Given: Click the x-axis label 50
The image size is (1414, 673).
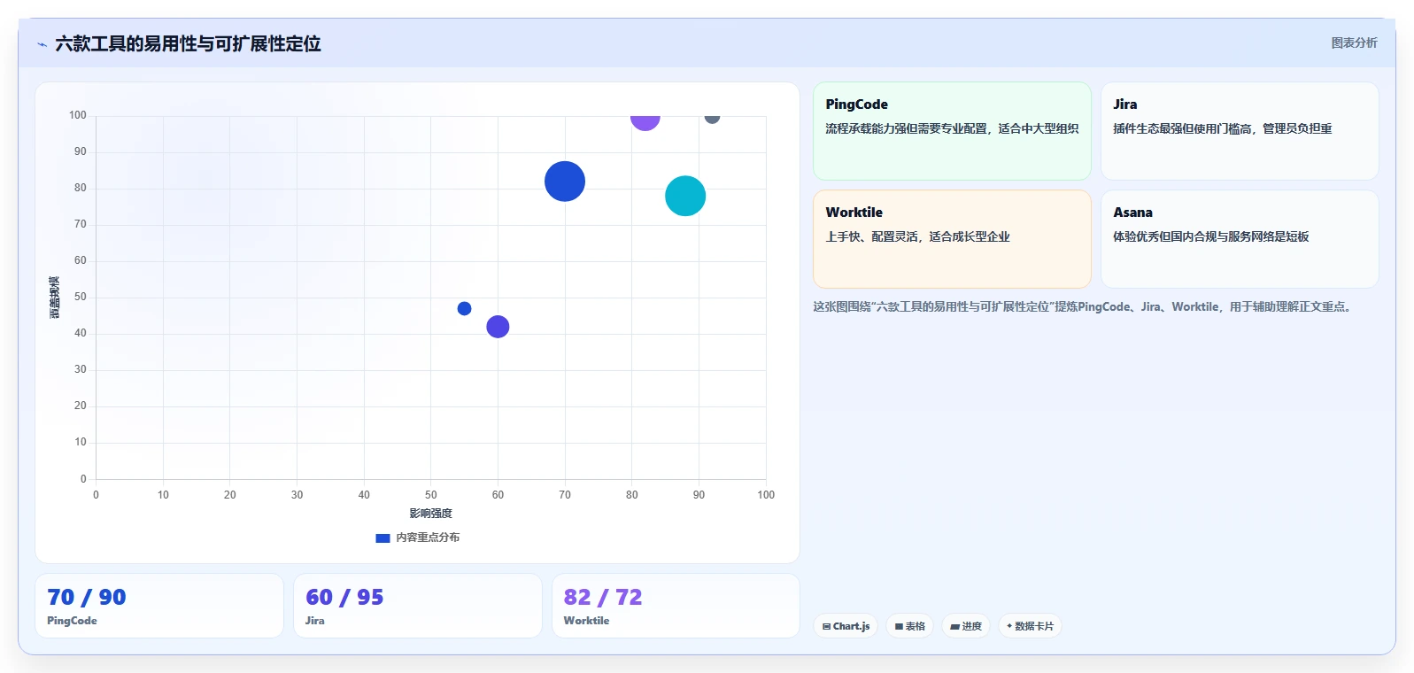Looking at the screenshot, I should point(431,495).
